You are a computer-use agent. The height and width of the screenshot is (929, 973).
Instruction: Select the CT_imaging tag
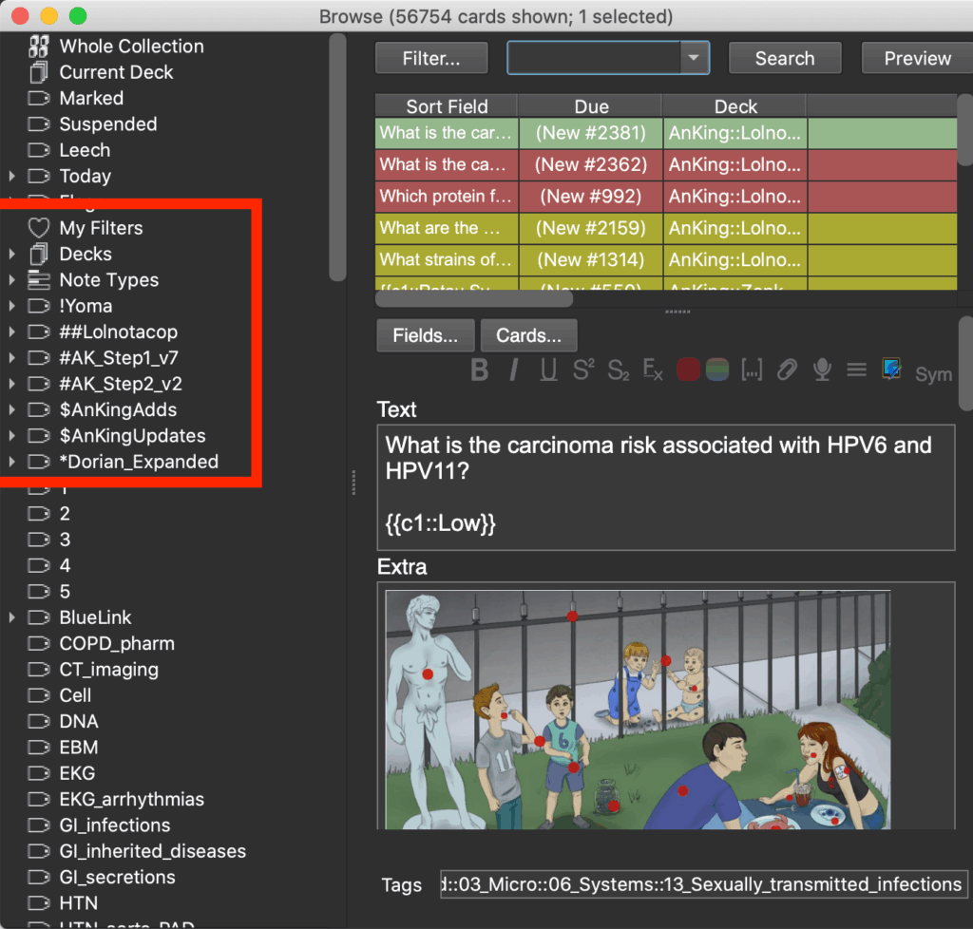point(108,670)
